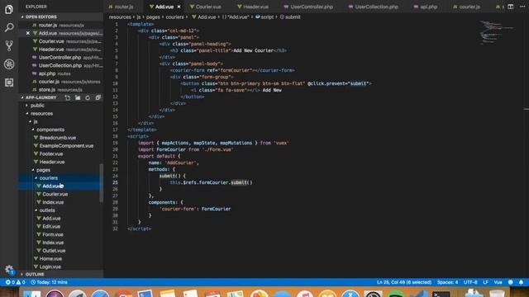The height and width of the screenshot is (297, 529).
Task: Collapse the js folder
Action: point(35,121)
